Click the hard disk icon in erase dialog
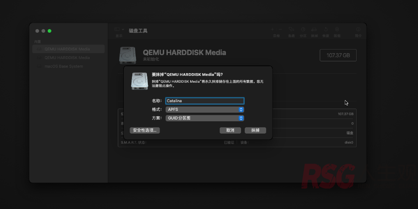This screenshot has width=418, height=209. 140,81
